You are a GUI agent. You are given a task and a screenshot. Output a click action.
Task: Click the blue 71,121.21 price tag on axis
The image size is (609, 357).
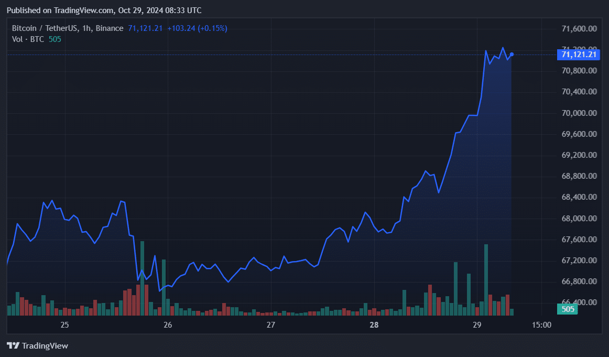pyautogui.click(x=578, y=55)
